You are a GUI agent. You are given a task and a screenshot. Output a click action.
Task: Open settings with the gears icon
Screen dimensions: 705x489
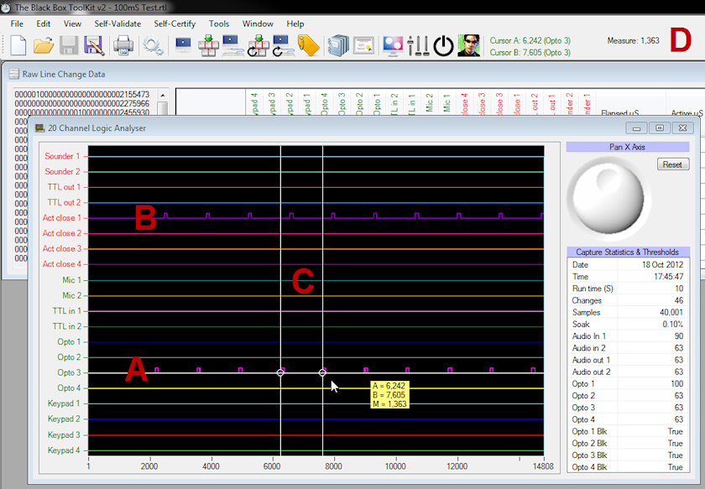click(x=153, y=45)
